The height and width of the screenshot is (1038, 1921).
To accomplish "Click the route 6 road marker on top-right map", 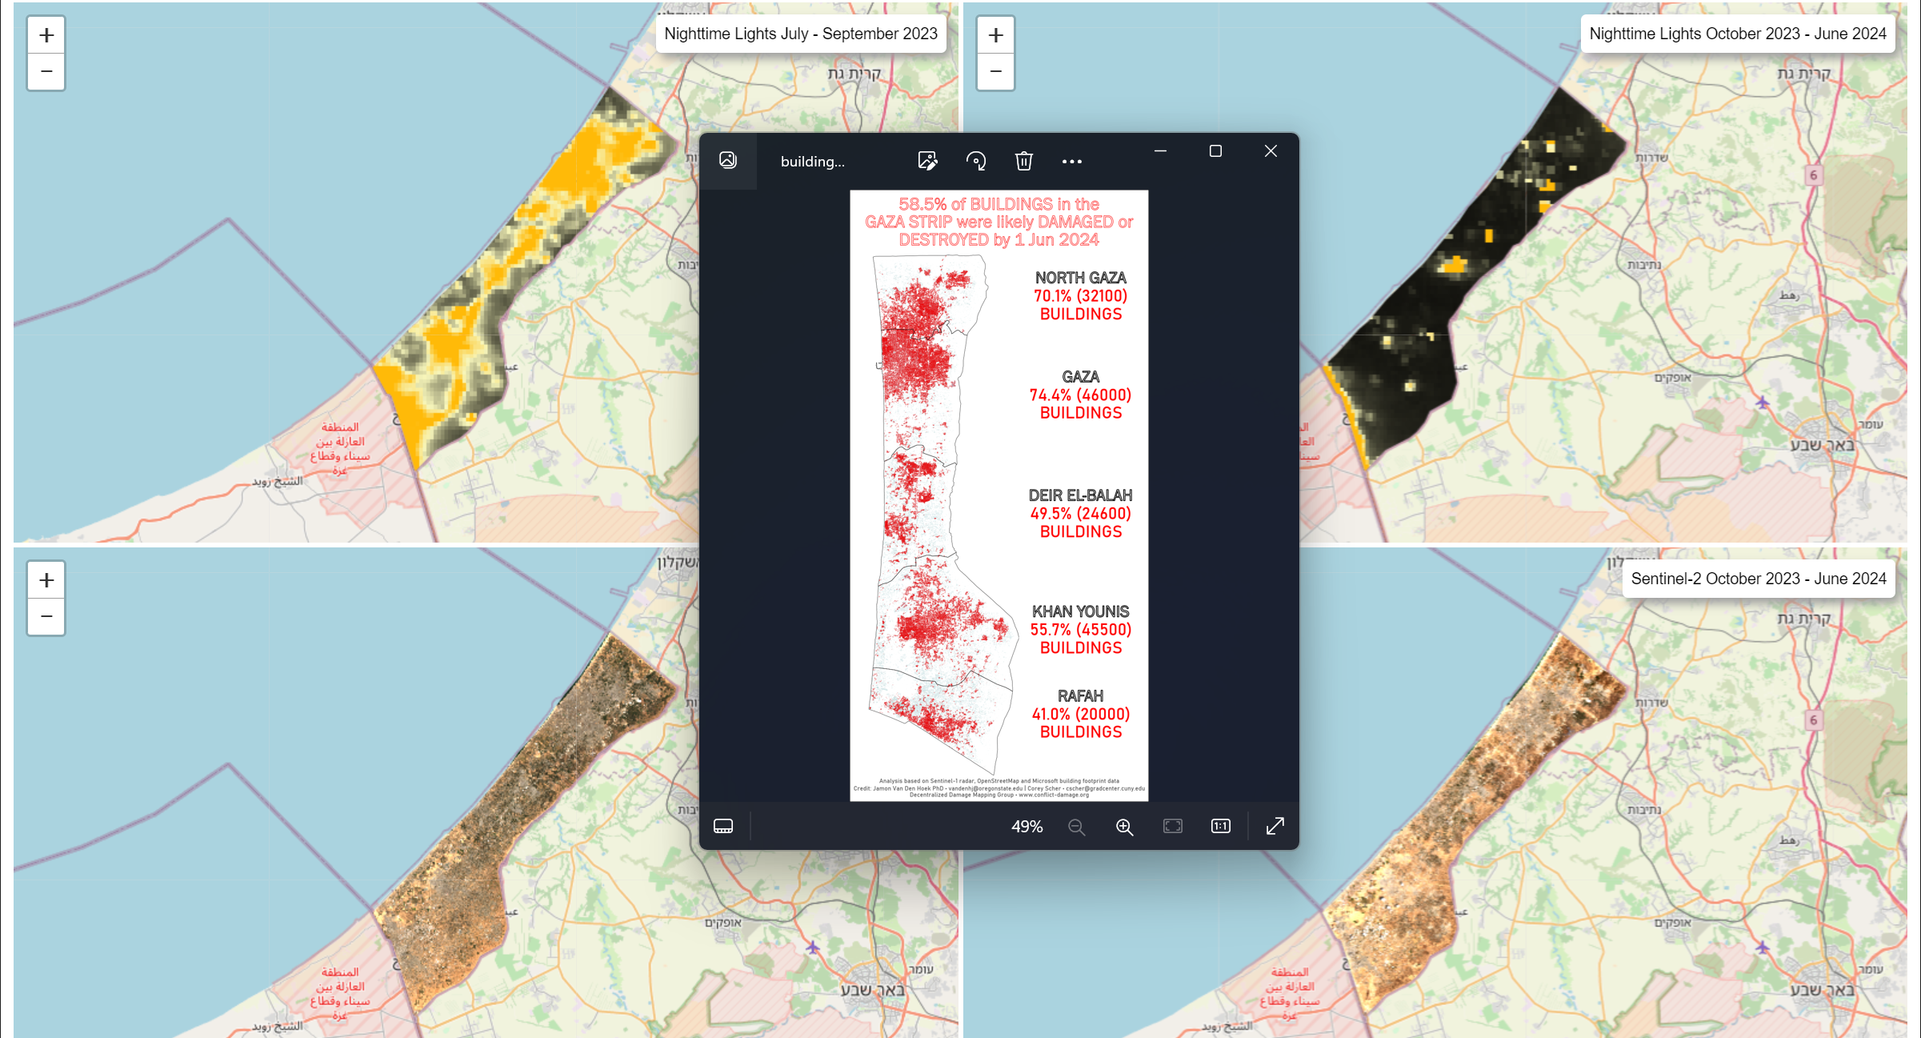I will pyautogui.click(x=1814, y=175).
